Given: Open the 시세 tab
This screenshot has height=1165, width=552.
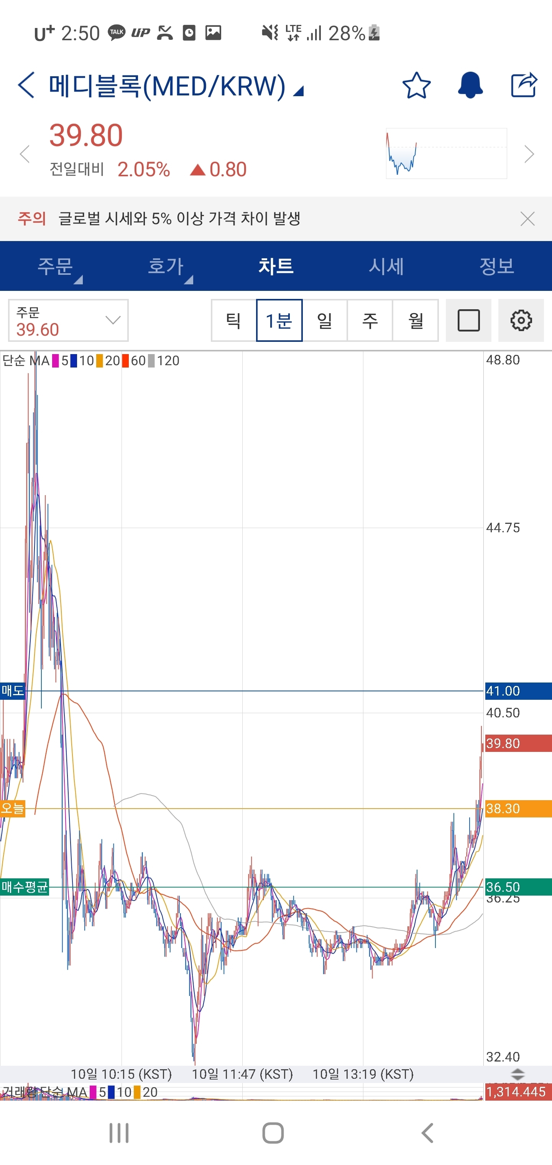Looking at the screenshot, I should point(386,266).
